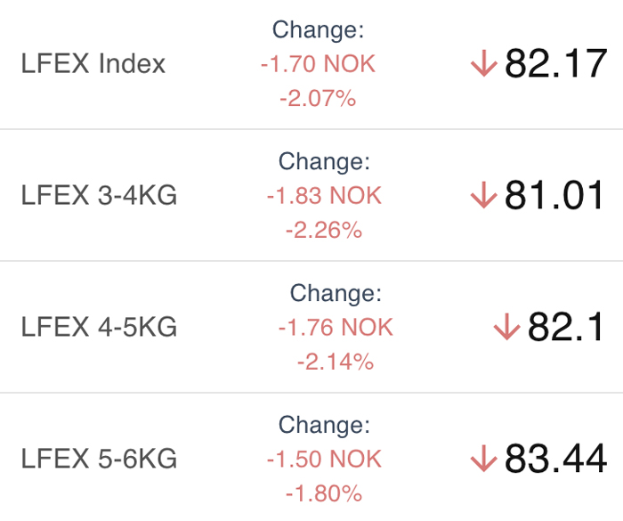Click the -2.14% percentage change

[x=336, y=362]
